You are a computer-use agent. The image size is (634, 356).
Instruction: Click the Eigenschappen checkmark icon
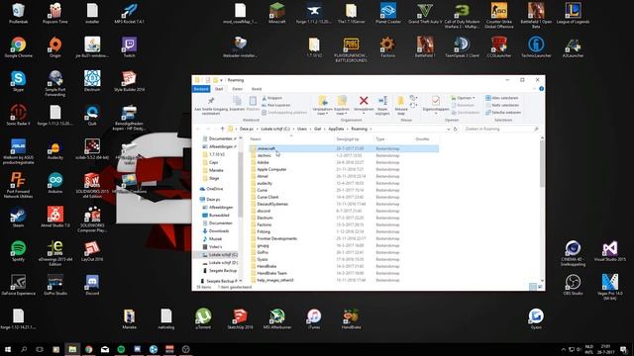tap(436, 101)
